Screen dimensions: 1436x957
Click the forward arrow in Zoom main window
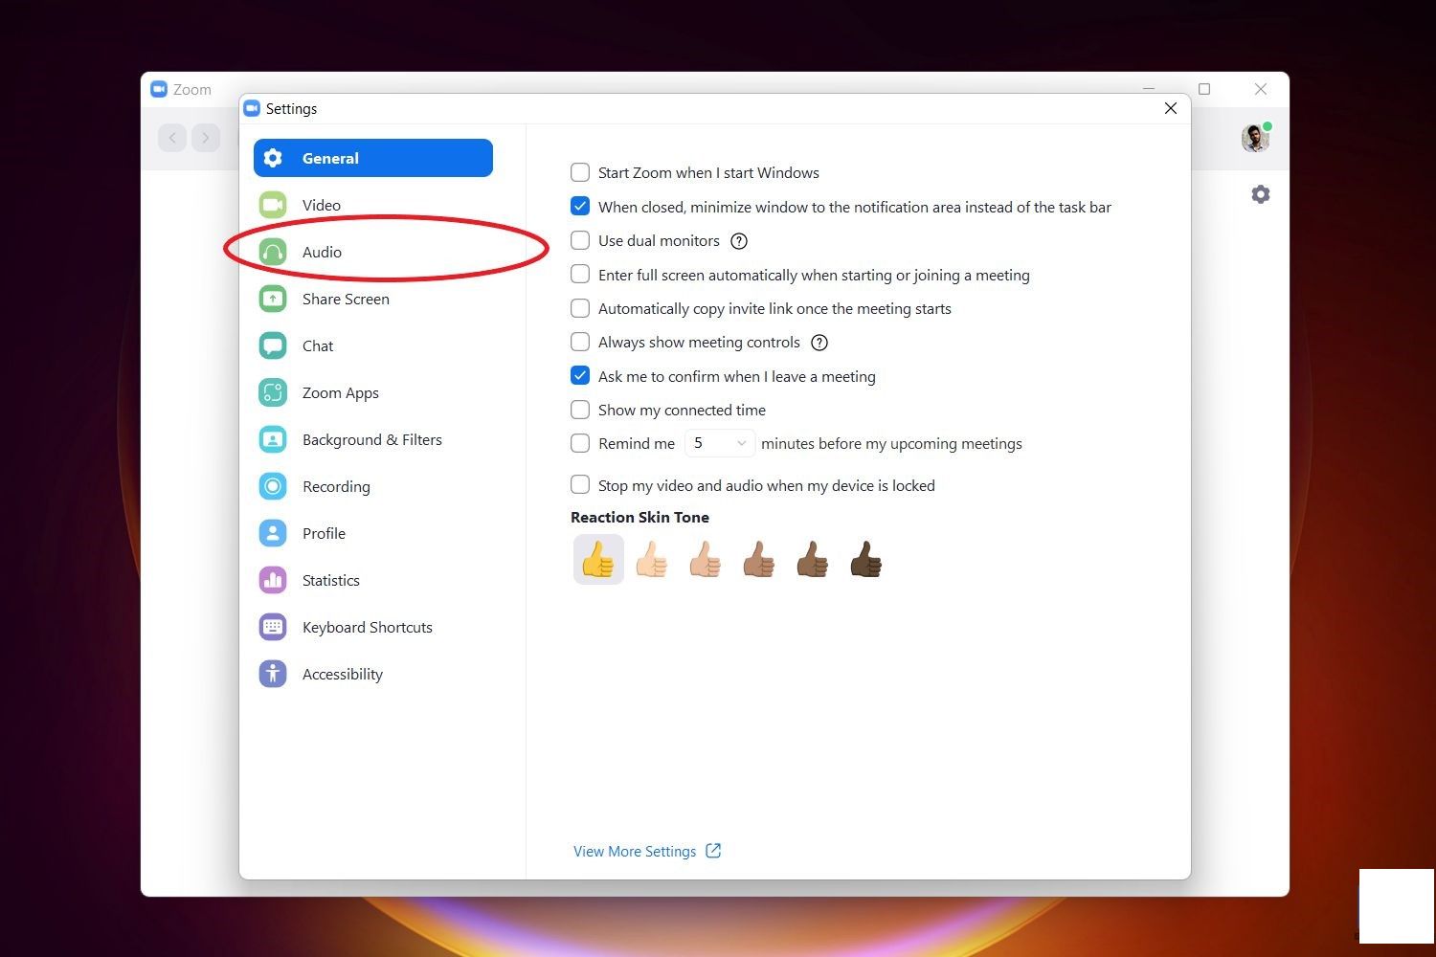206,138
